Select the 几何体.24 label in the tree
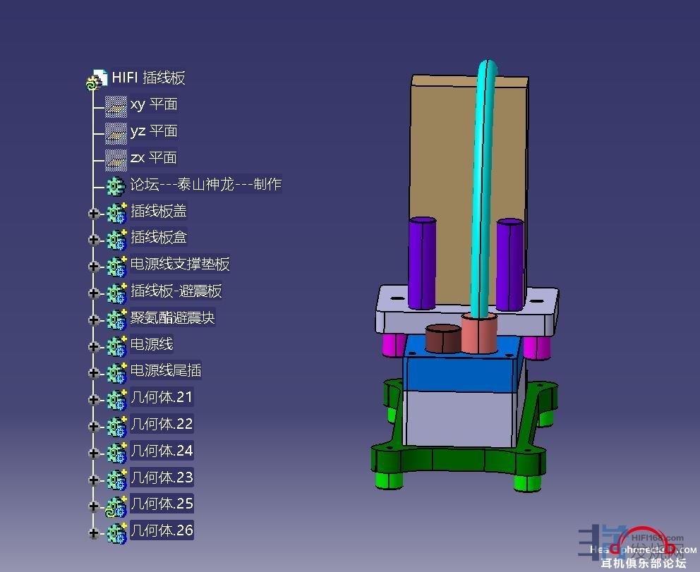Screen dimensions: 700x572 coord(162,451)
